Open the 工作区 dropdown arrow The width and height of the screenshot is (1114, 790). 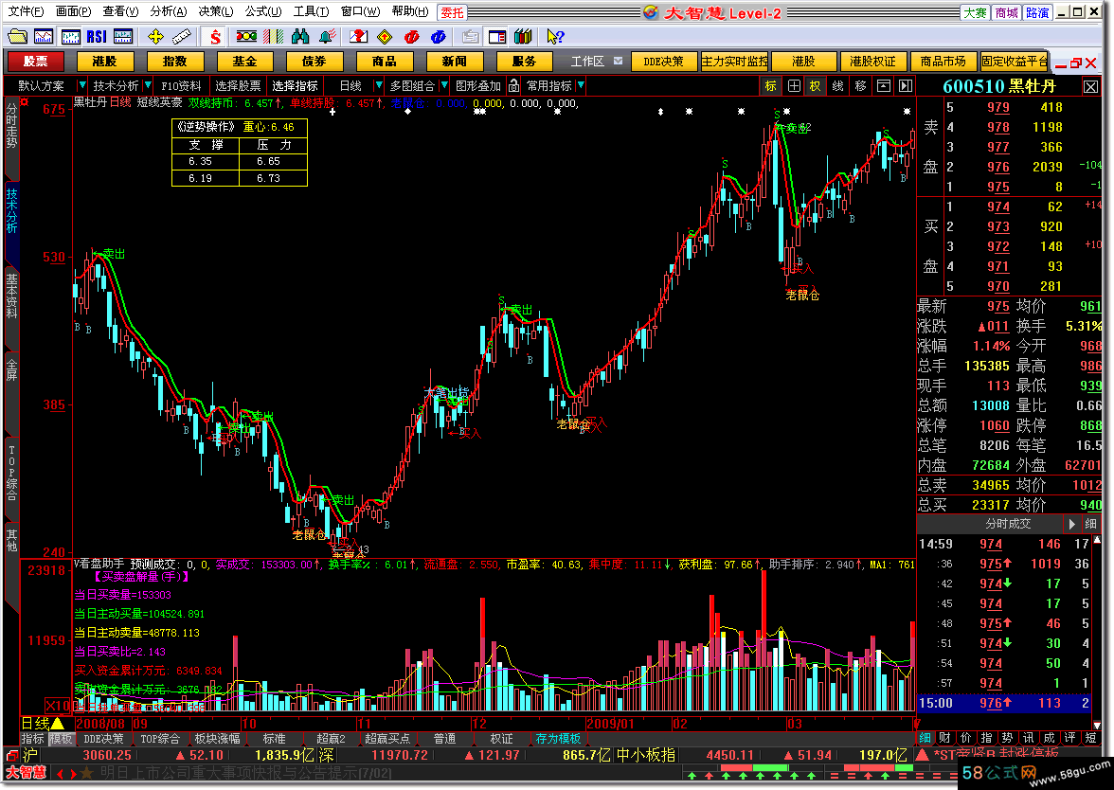pos(618,61)
